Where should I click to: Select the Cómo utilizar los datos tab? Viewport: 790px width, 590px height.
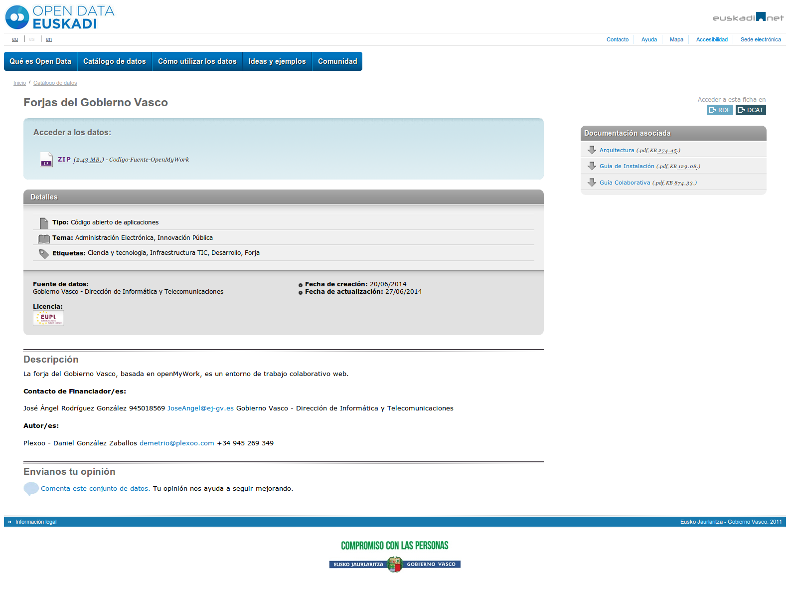197,61
